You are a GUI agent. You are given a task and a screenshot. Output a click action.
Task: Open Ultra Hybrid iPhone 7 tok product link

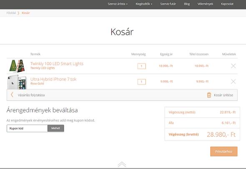53,79
